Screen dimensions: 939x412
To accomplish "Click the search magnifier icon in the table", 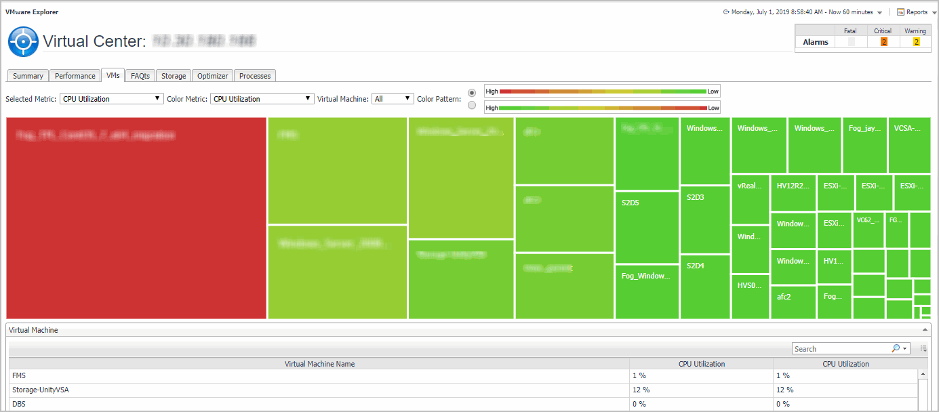I will 896,348.
